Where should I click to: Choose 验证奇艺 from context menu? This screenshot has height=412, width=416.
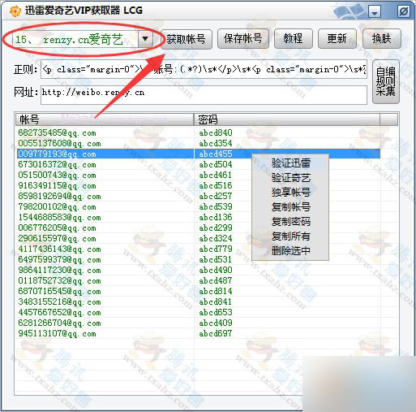pyautogui.click(x=290, y=178)
